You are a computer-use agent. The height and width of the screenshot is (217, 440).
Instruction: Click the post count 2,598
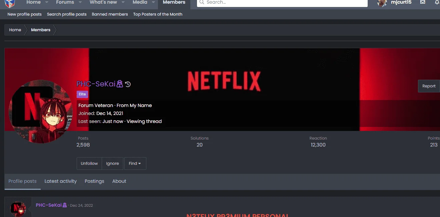coord(83,145)
